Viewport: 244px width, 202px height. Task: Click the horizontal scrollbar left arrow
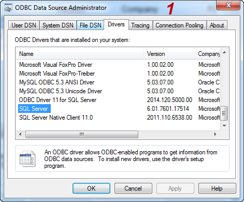[20, 134]
